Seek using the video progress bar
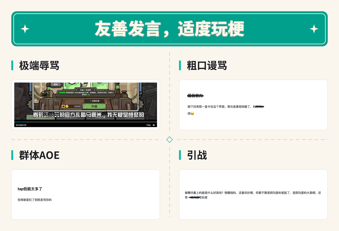Viewport: 339px width, 231px height. 86,122
